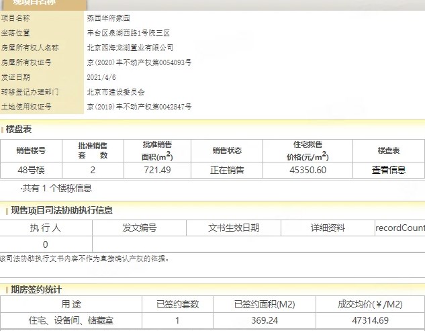Click the 楼盘表 section heading
Screen dimensions: 425x331
(x=19, y=129)
